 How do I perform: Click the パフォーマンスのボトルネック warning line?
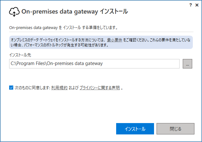60,45
